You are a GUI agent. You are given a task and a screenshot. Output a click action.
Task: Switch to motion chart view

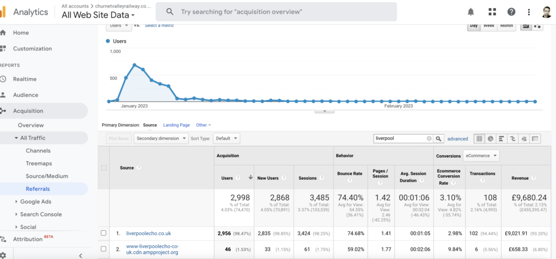(538, 26)
